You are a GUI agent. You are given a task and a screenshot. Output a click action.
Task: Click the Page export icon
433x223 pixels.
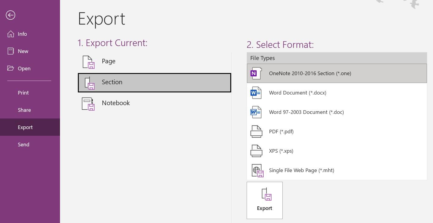click(88, 62)
